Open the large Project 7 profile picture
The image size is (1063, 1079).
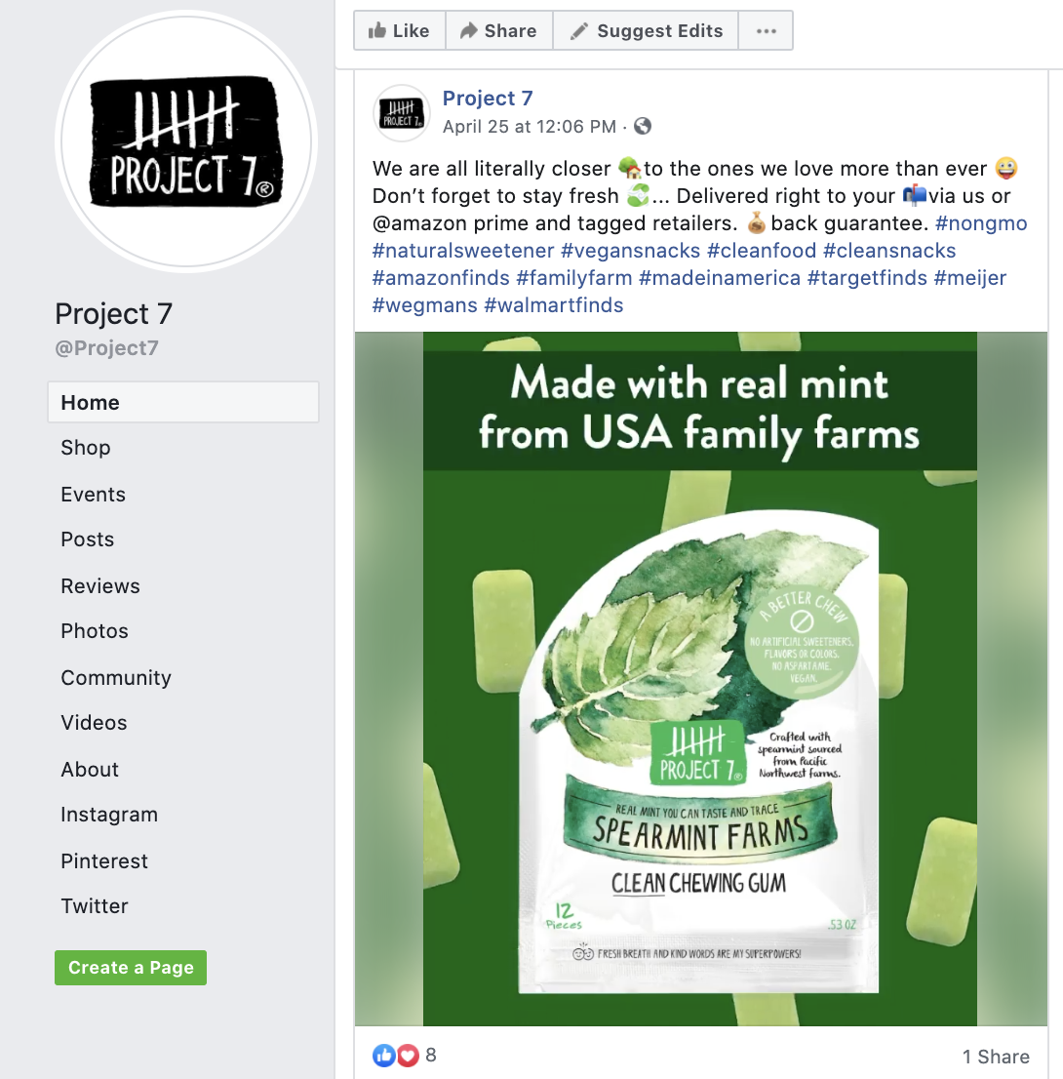pos(185,141)
